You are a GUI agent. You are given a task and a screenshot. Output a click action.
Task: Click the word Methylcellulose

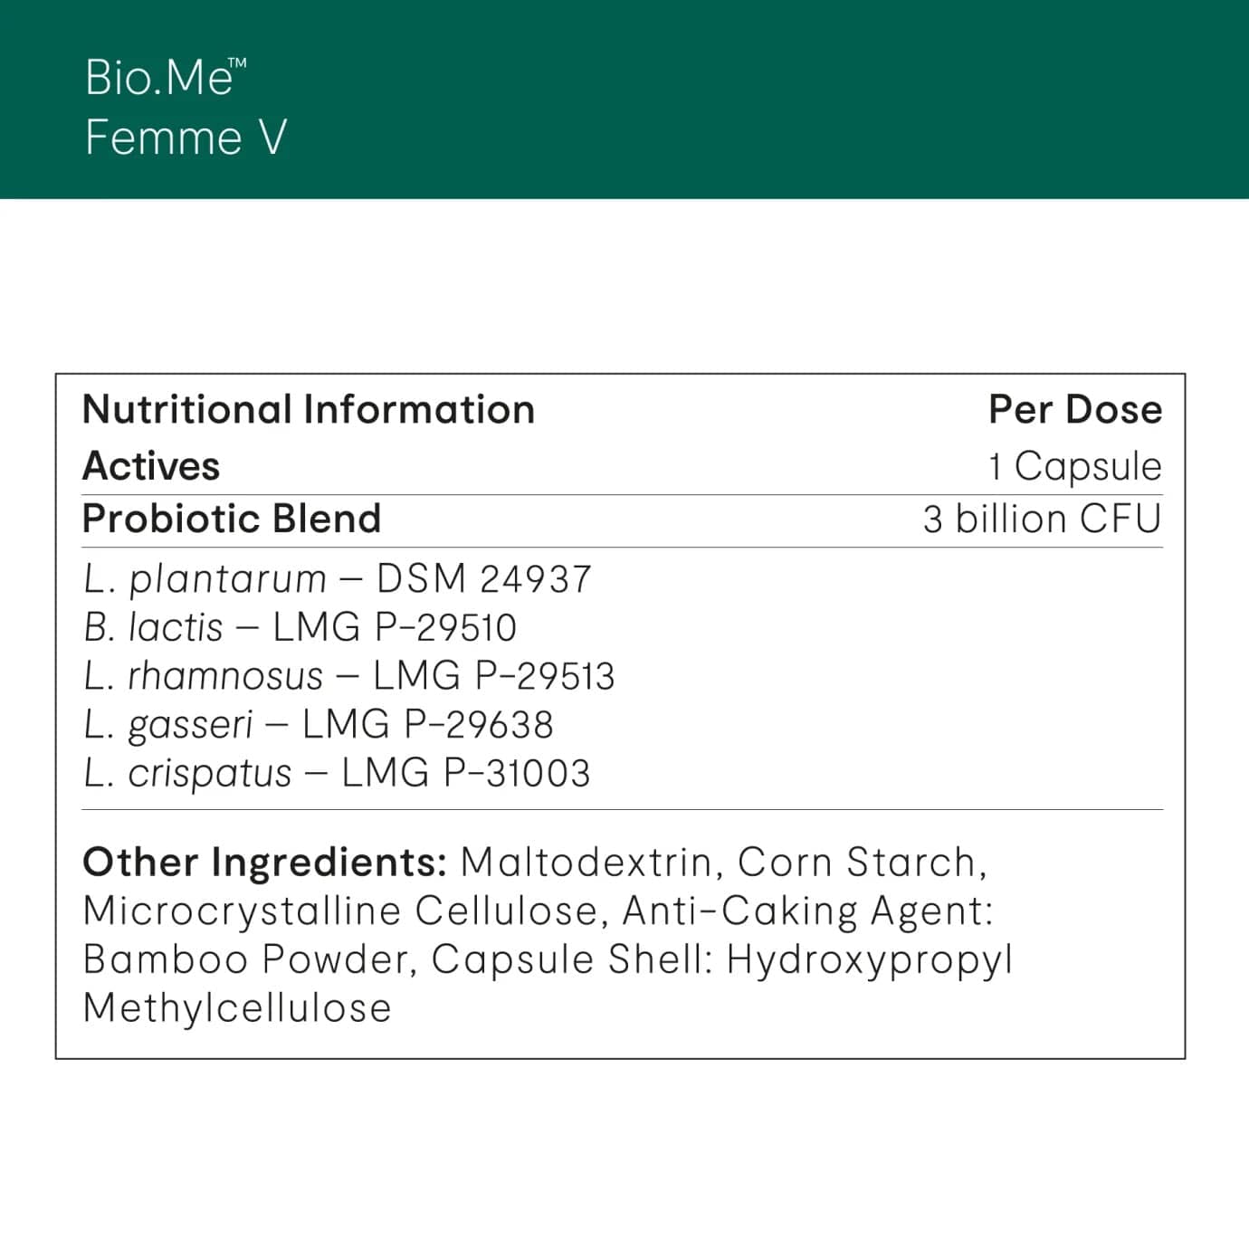pos(237,1008)
